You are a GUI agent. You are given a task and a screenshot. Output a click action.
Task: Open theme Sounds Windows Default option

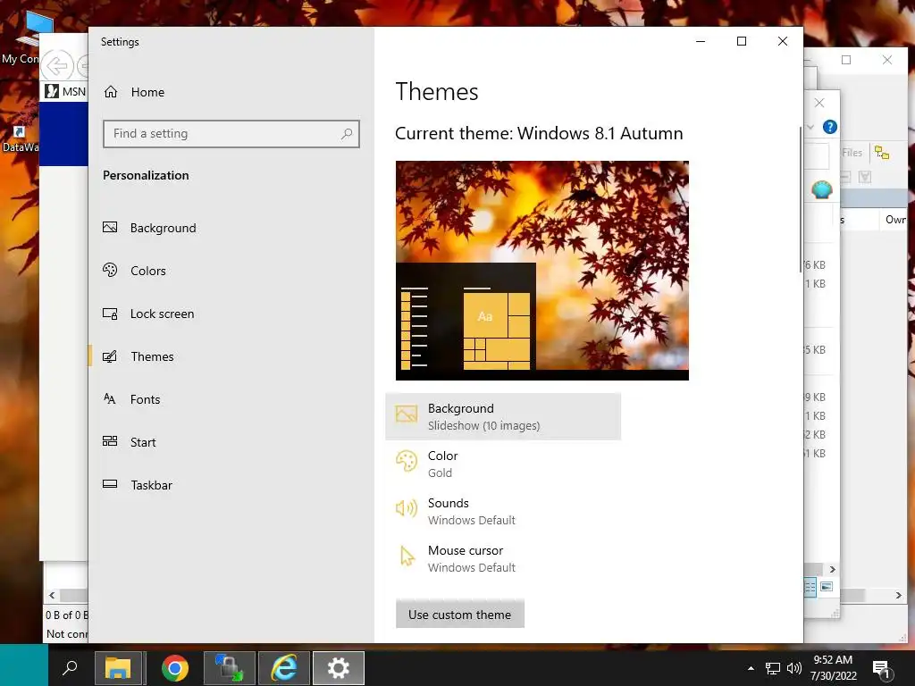coord(503,511)
